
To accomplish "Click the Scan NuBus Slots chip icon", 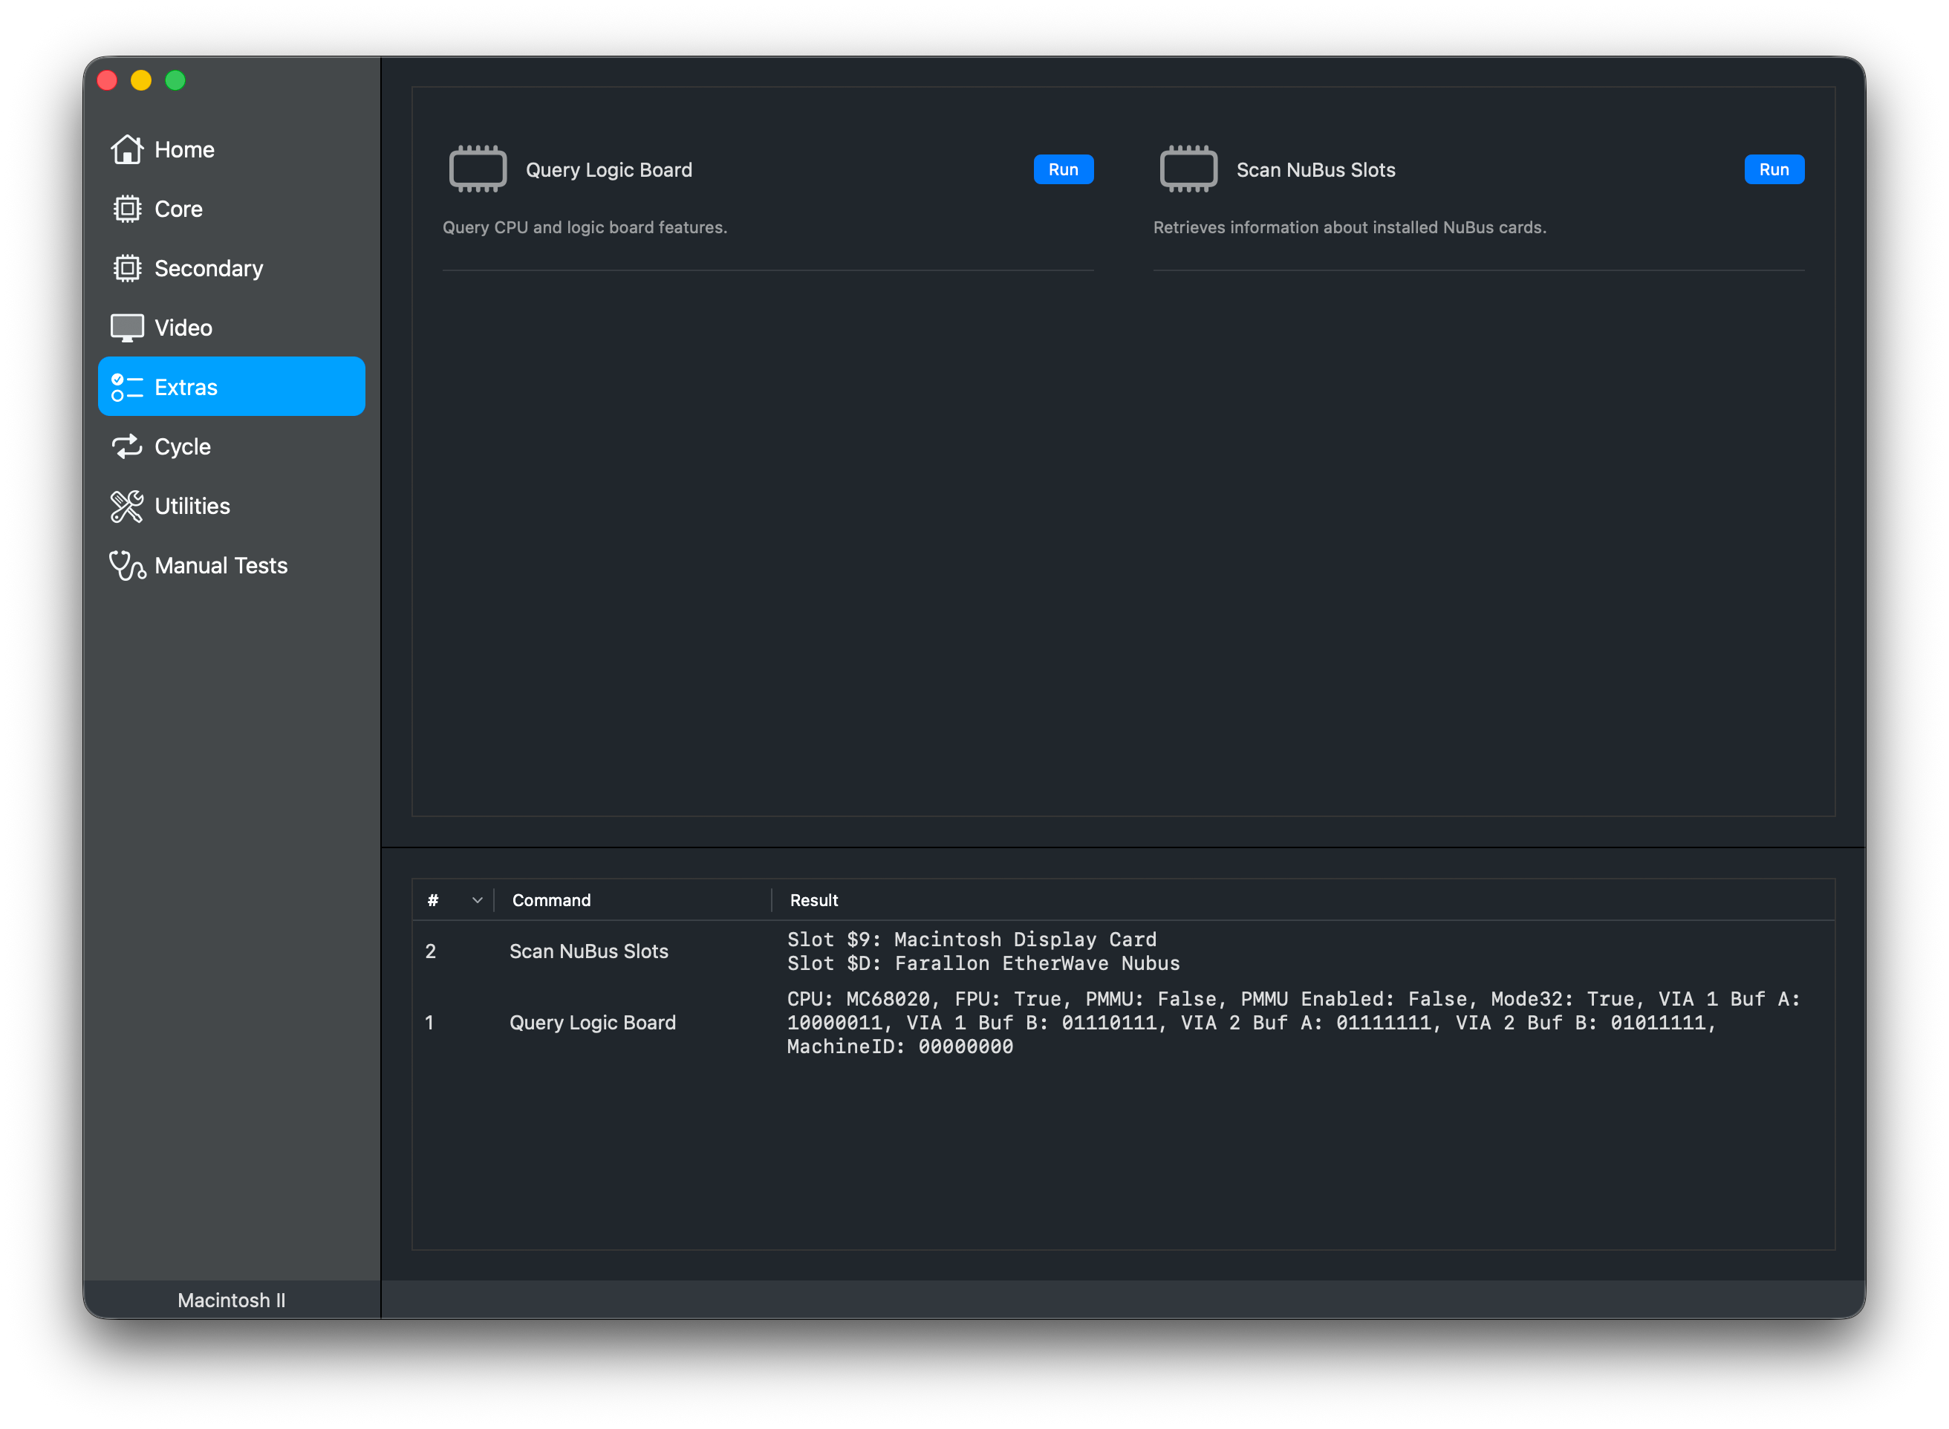I will (x=1188, y=169).
